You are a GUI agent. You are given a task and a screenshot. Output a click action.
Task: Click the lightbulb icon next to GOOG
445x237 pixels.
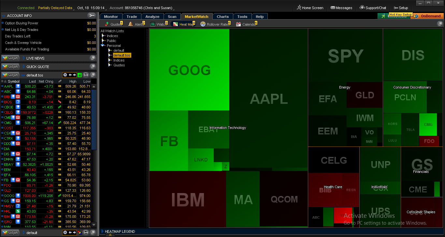pyautogui.click(x=18, y=196)
